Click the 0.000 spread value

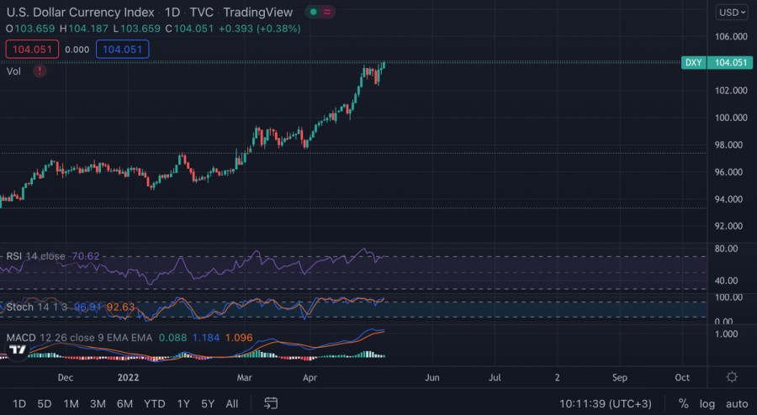click(77, 50)
